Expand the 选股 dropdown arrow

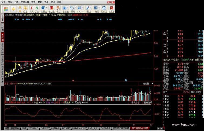pyautogui.click(x=99, y=8)
